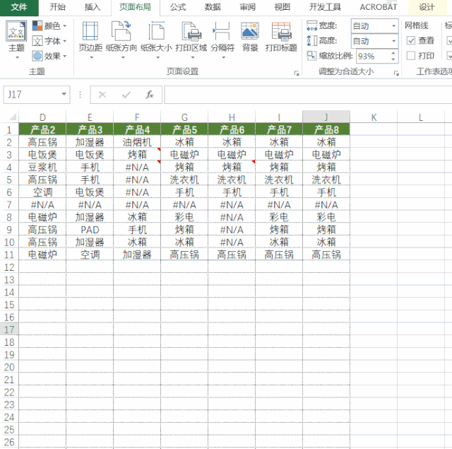Expand the Print Area (打印区域) dropdown arrow
This screenshot has width=452, height=449.
[x=193, y=58]
